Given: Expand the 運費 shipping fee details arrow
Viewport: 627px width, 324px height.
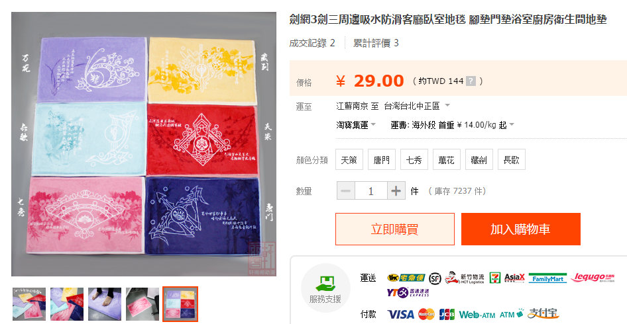Looking at the screenshot, I should coord(512,125).
